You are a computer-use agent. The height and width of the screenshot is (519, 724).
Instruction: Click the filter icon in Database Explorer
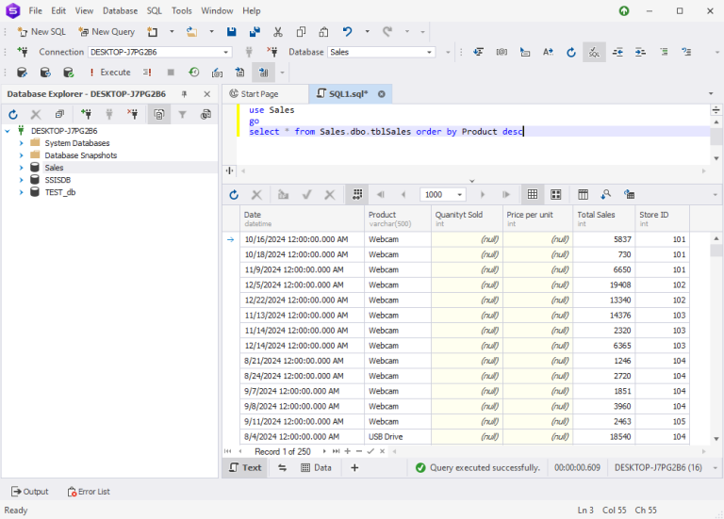(x=182, y=114)
